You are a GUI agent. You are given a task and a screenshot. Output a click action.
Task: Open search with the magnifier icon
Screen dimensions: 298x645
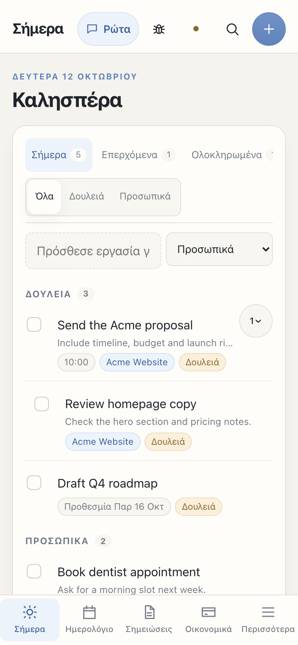(232, 29)
